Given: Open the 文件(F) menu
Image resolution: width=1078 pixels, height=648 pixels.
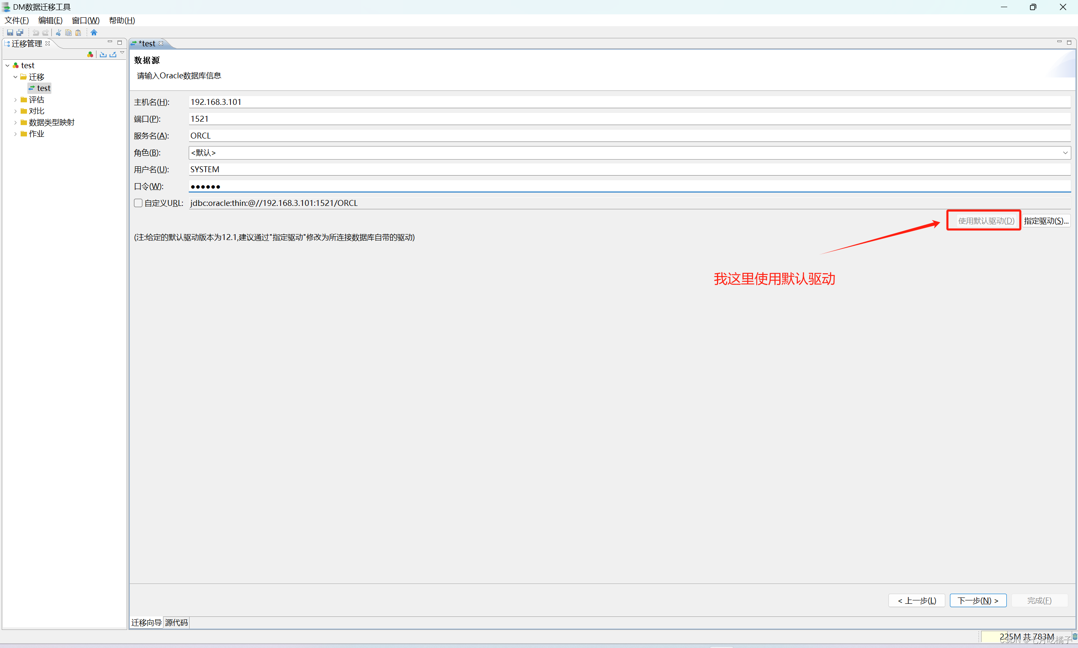Looking at the screenshot, I should [16, 21].
